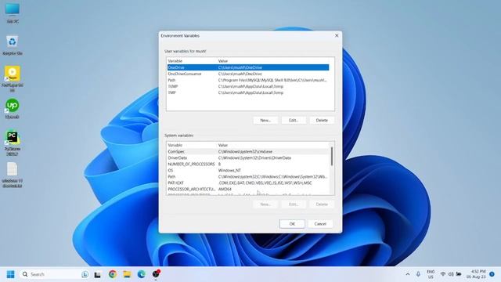This screenshot has height=282, width=501.
Task: Select the TEMP user variable row
Action: (248, 86)
